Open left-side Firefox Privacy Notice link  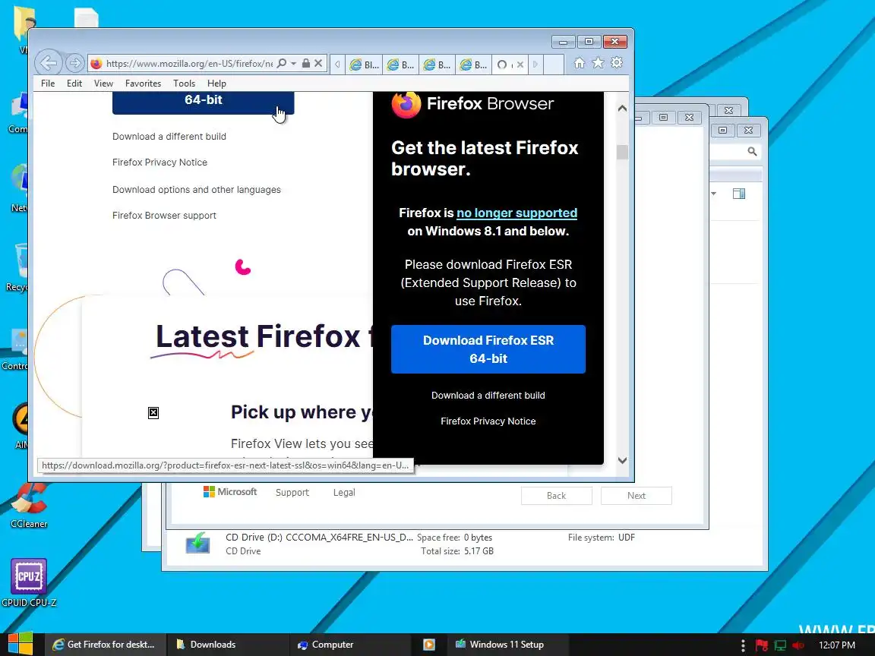tap(160, 162)
